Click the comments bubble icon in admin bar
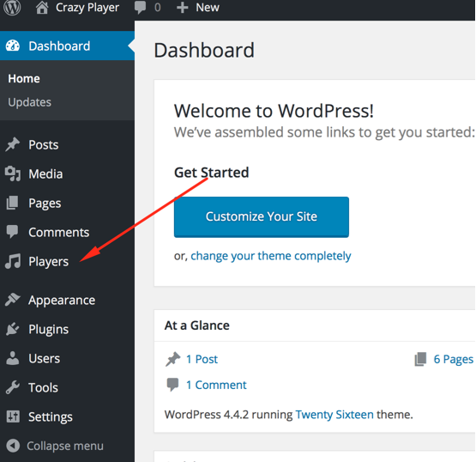Screen dimensions: 476x462 click(x=141, y=7)
